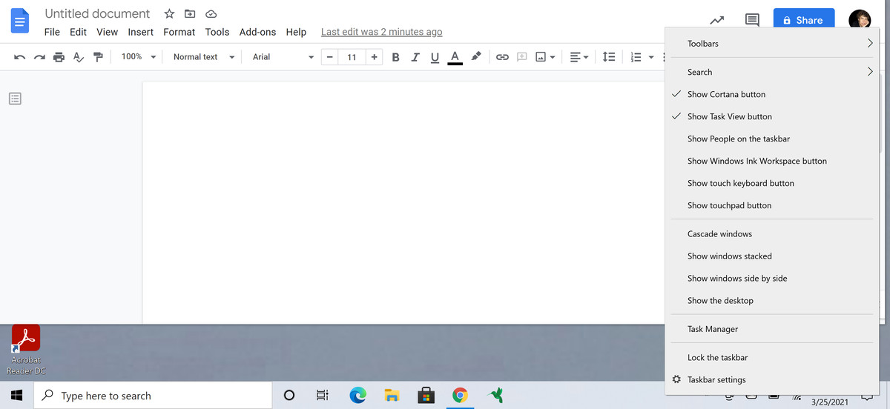Show the document outline icon
The image size is (890, 409).
pos(16,98)
